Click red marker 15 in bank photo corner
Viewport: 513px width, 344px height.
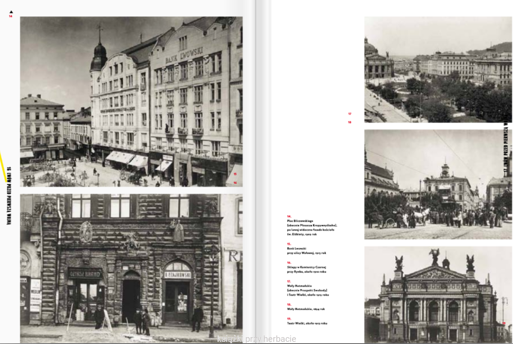(235, 174)
